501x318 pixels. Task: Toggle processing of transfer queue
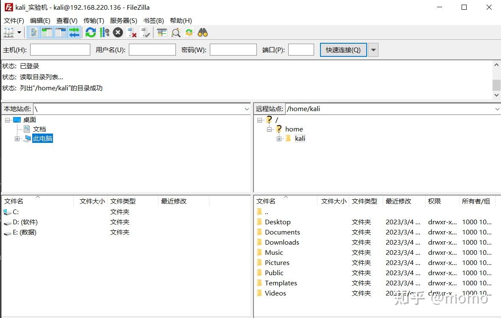tap(104, 32)
